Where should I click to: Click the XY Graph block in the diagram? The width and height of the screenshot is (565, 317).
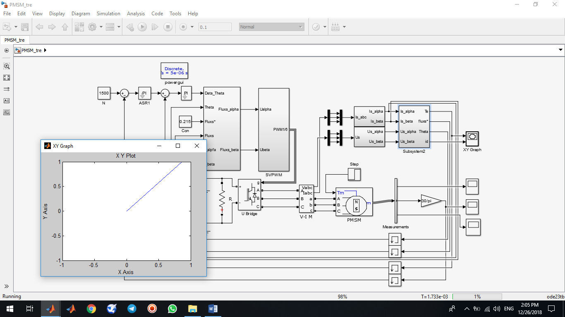tap(472, 138)
